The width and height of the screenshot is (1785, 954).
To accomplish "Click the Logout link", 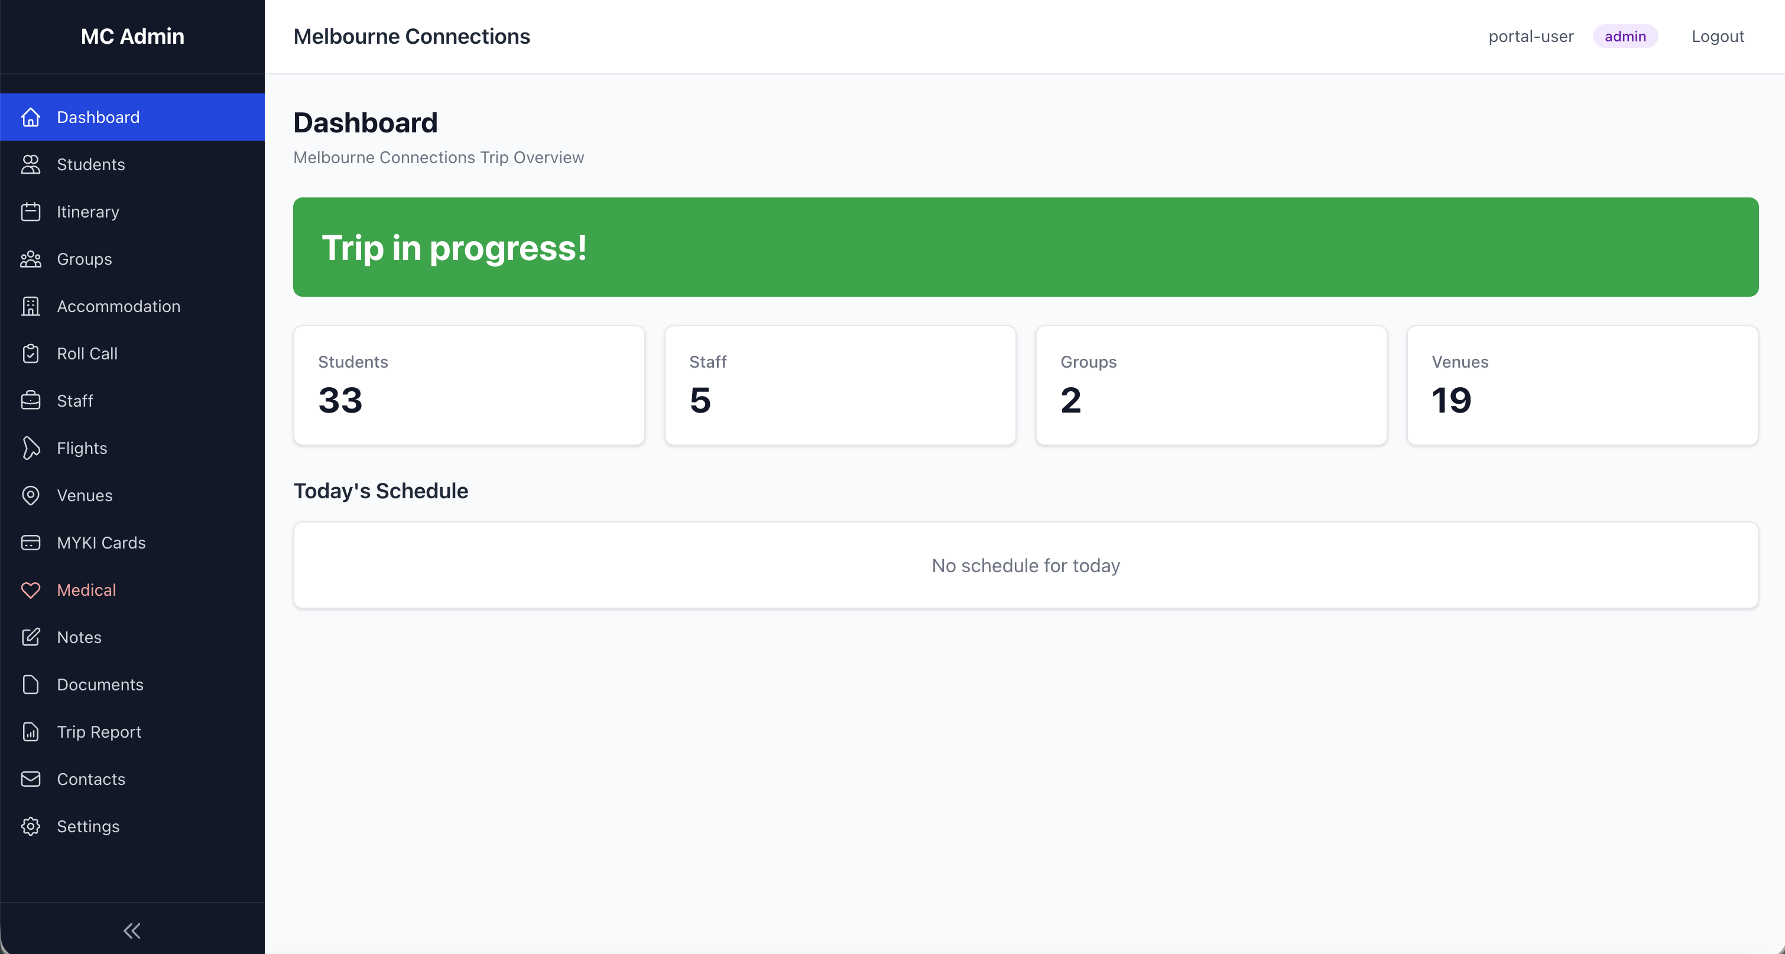I will (1718, 36).
